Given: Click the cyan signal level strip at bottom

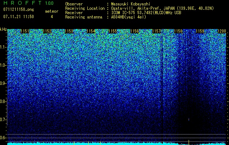Looking at the screenshot, I should (x=117, y=144).
